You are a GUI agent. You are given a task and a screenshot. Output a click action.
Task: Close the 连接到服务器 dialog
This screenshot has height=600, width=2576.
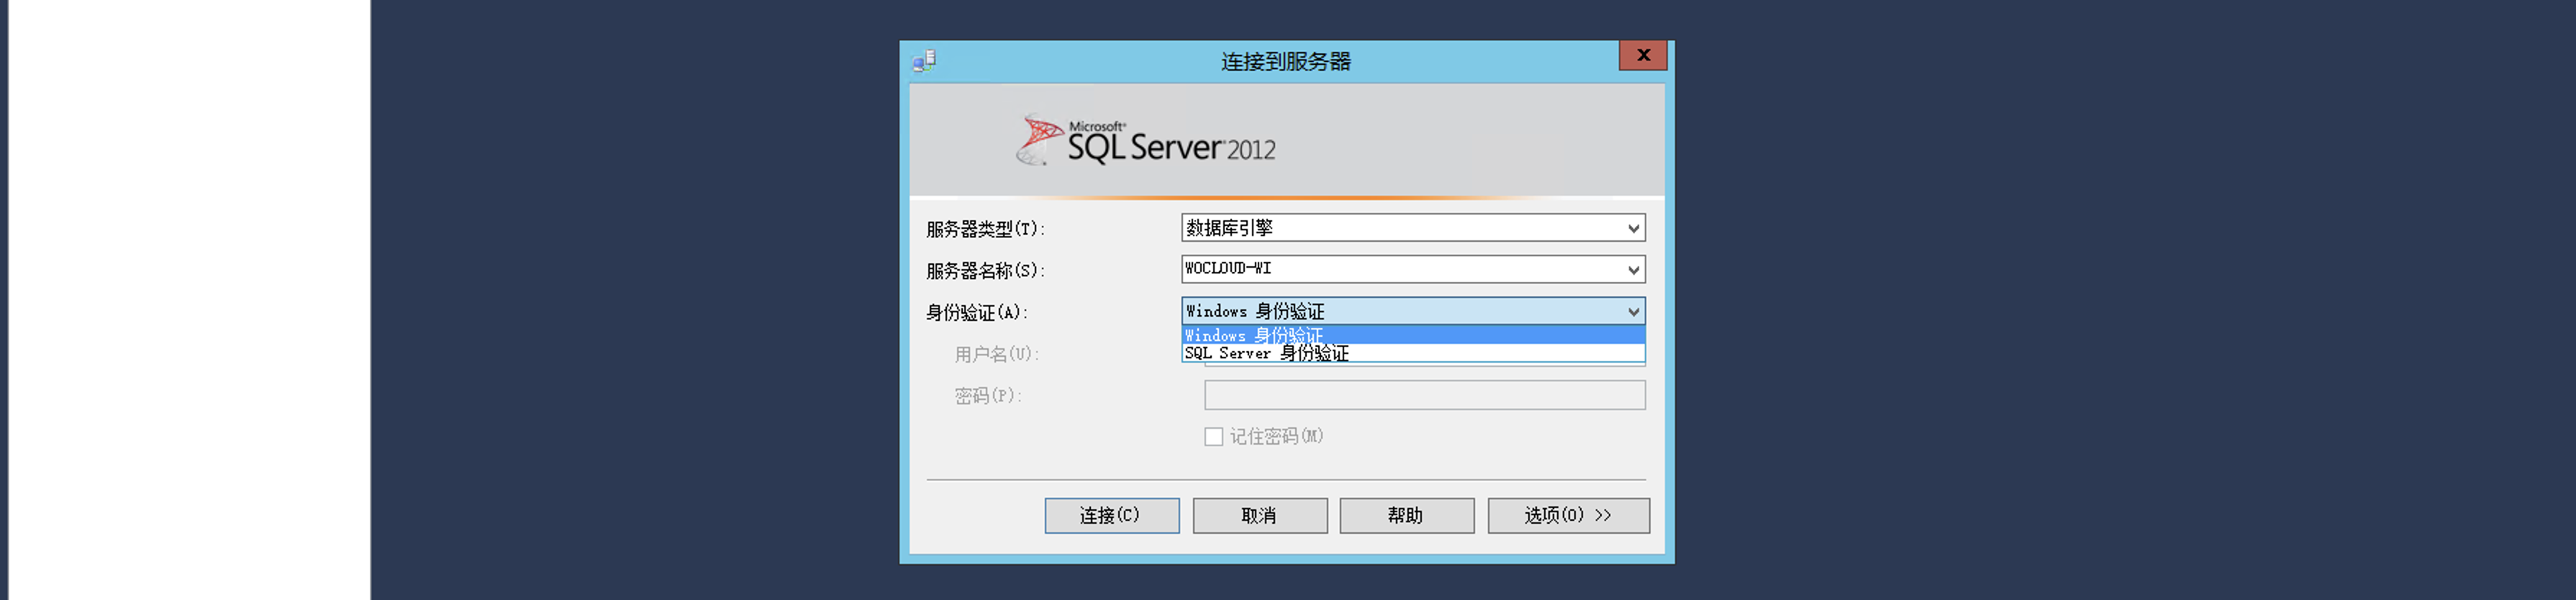coord(1642,56)
